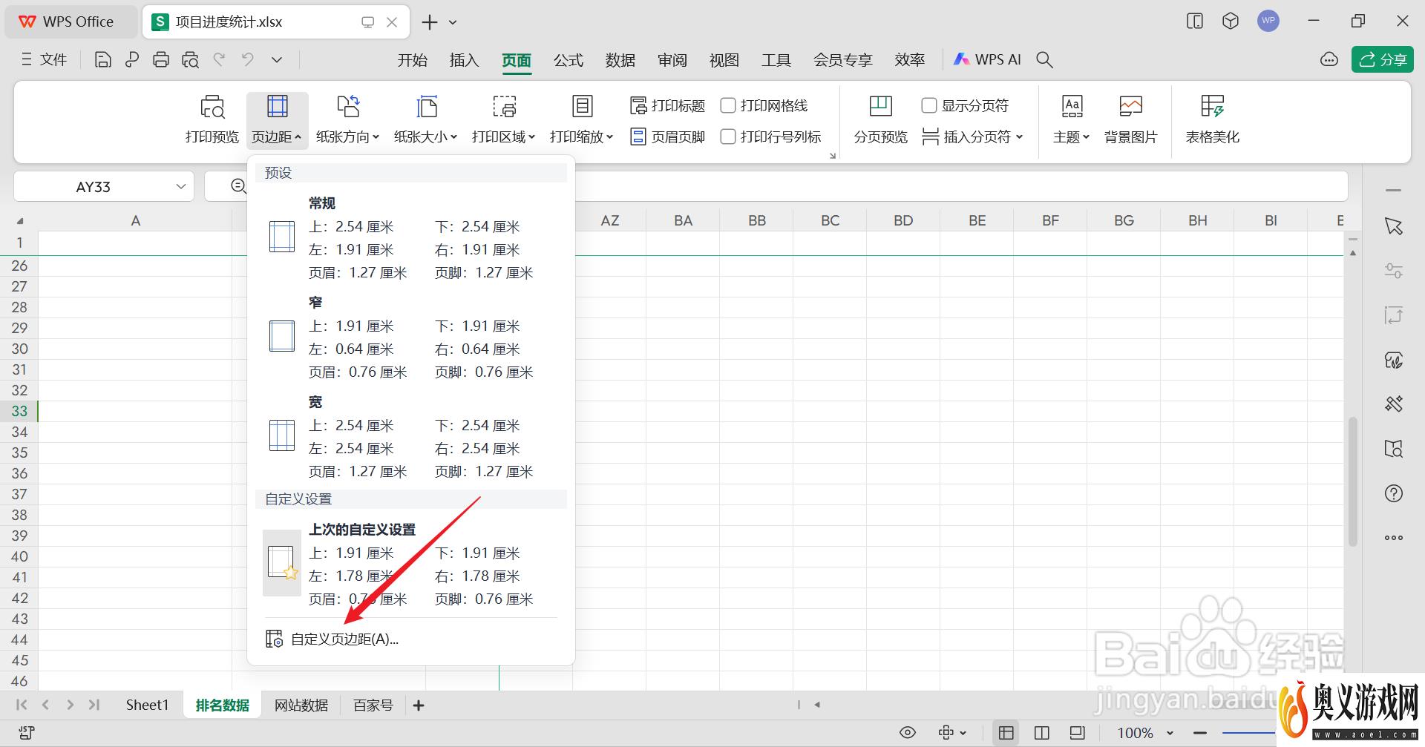Select the Normal (常规) margin preset
1425x747 pixels.
(411, 238)
